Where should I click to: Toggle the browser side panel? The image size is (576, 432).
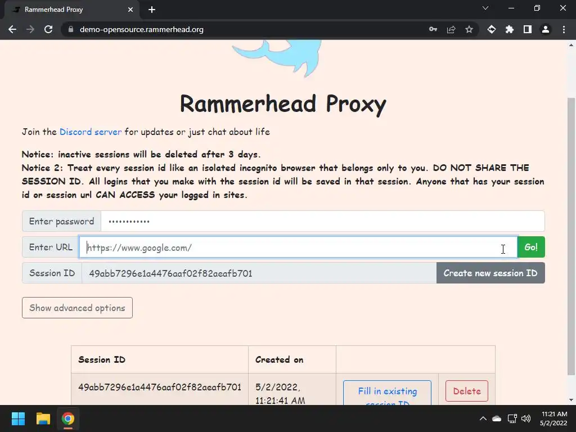(528, 29)
